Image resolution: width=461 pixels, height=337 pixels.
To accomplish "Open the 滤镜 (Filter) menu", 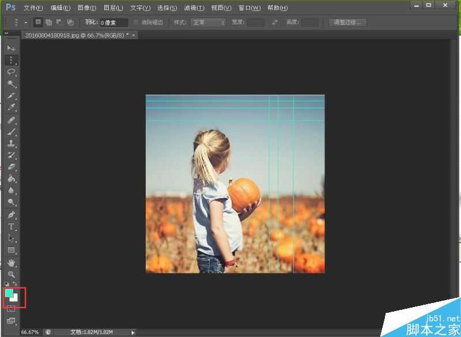I will click(x=194, y=8).
